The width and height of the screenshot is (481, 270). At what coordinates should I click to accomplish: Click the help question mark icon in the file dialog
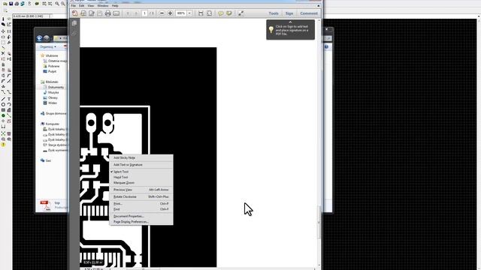point(326,46)
